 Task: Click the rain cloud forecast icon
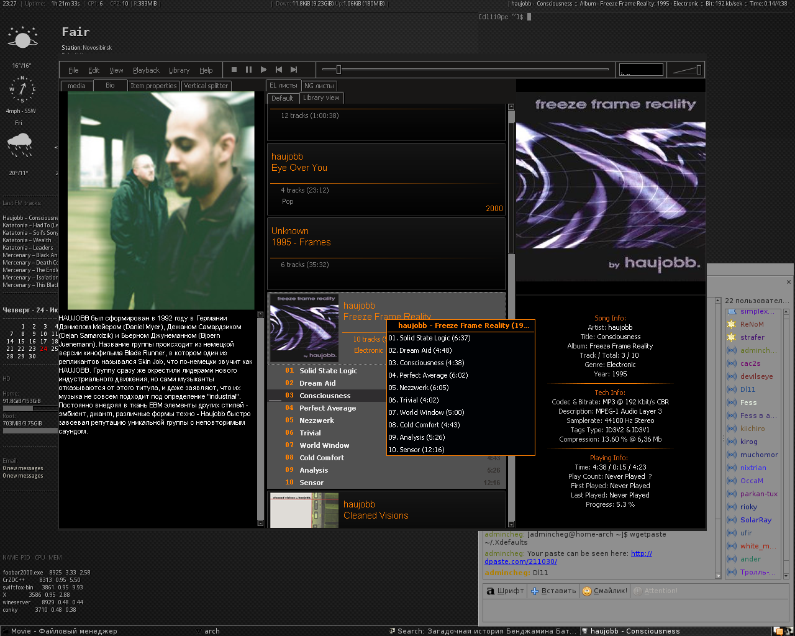[x=19, y=145]
